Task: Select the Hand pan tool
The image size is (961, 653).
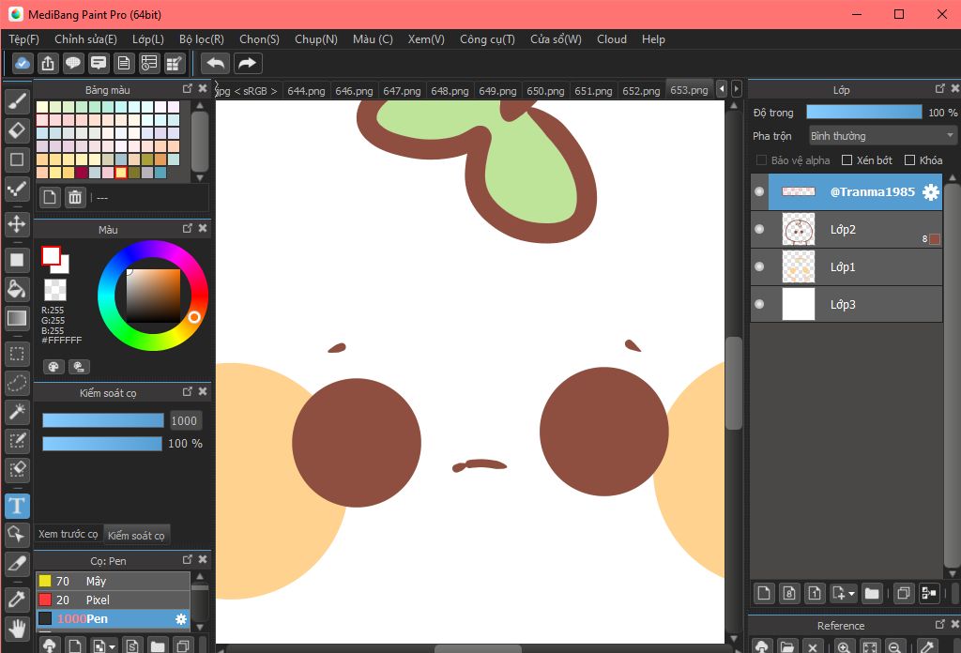Action: click(17, 628)
